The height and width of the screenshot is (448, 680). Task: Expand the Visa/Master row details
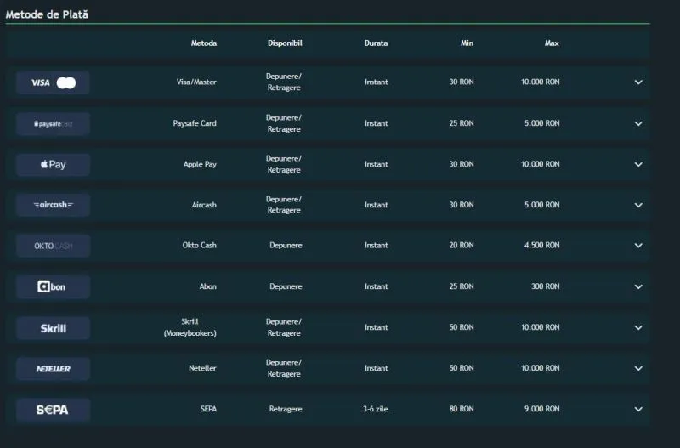pos(638,82)
